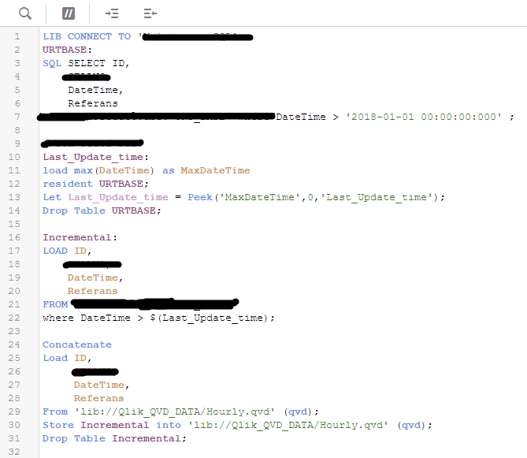The width and height of the screenshot is (527, 458).
Task: Click the date string '2018-01-01 00:00:00:000'
Action: click(424, 117)
